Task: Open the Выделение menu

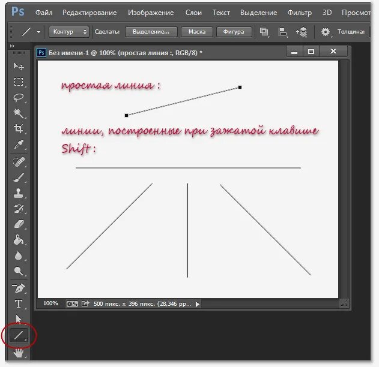Action: [258, 13]
